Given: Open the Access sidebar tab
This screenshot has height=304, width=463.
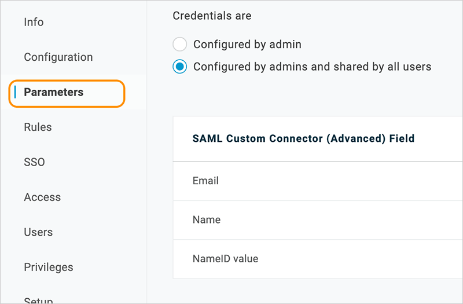Looking at the screenshot, I should click(x=42, y=197).
